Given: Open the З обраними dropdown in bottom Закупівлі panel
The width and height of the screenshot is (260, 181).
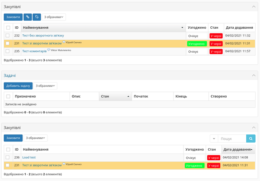Looking at the screenshot, I should [x=35, y=138].
